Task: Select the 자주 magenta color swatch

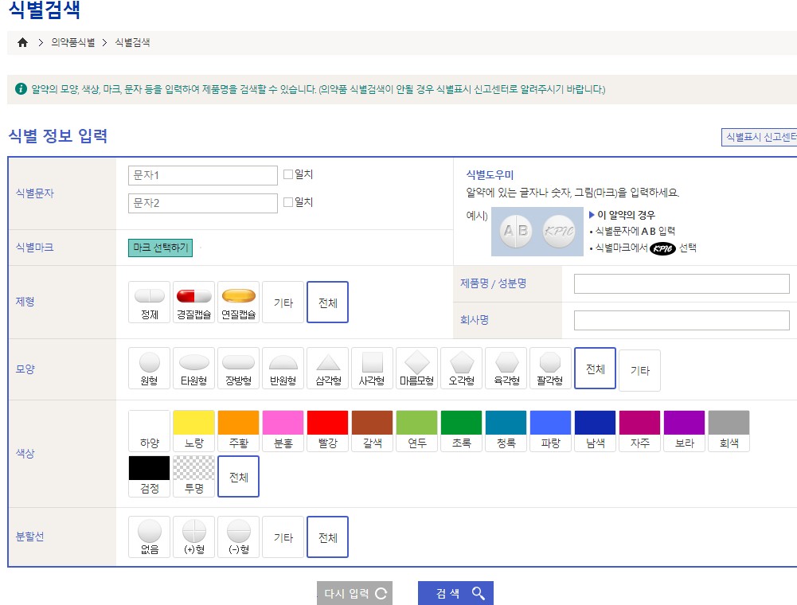Action: pos(640,431)
